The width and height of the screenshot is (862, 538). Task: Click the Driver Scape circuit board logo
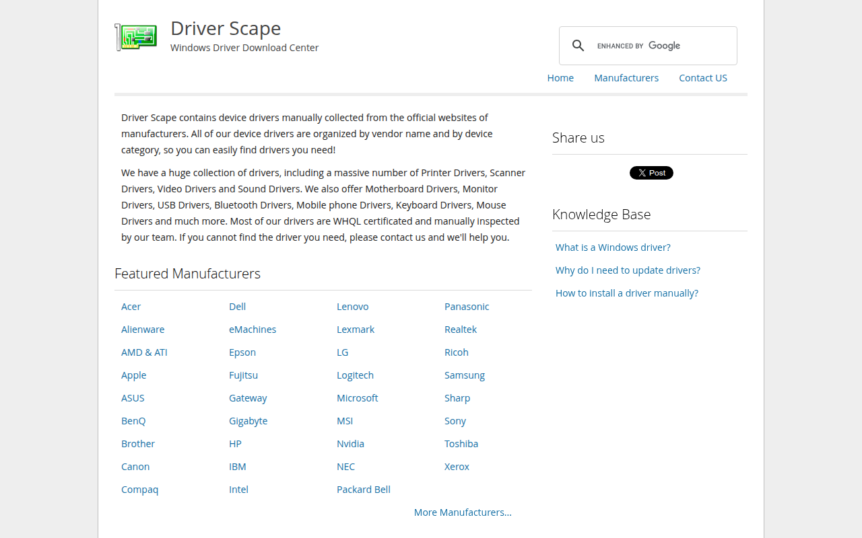point(136,38)
